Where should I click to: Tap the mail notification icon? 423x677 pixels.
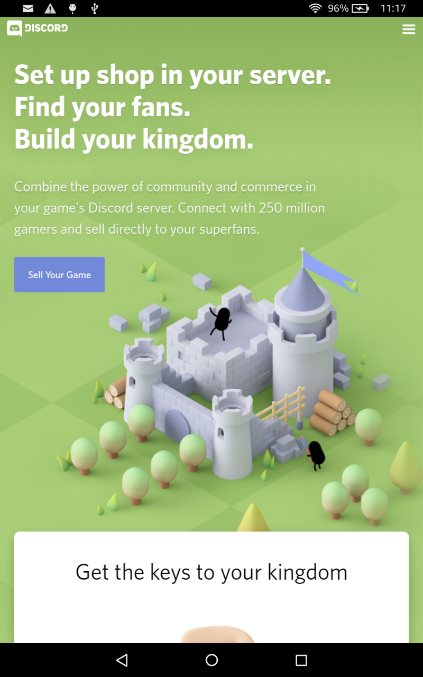pyautogui.click(x=28, y=8)
